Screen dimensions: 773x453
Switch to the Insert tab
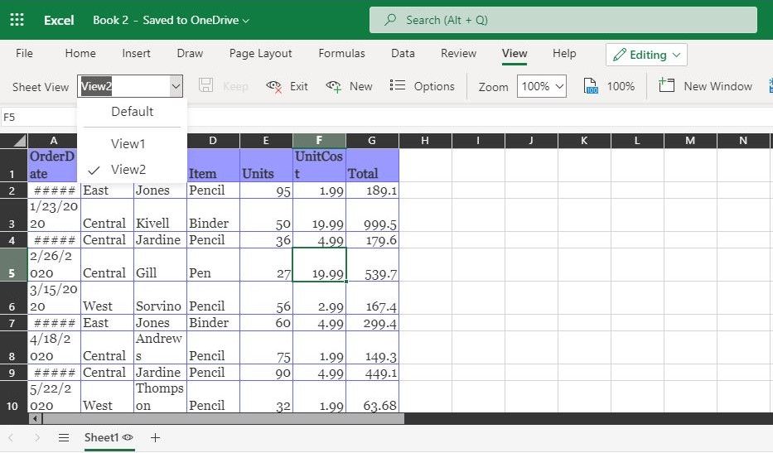(136, 53)
